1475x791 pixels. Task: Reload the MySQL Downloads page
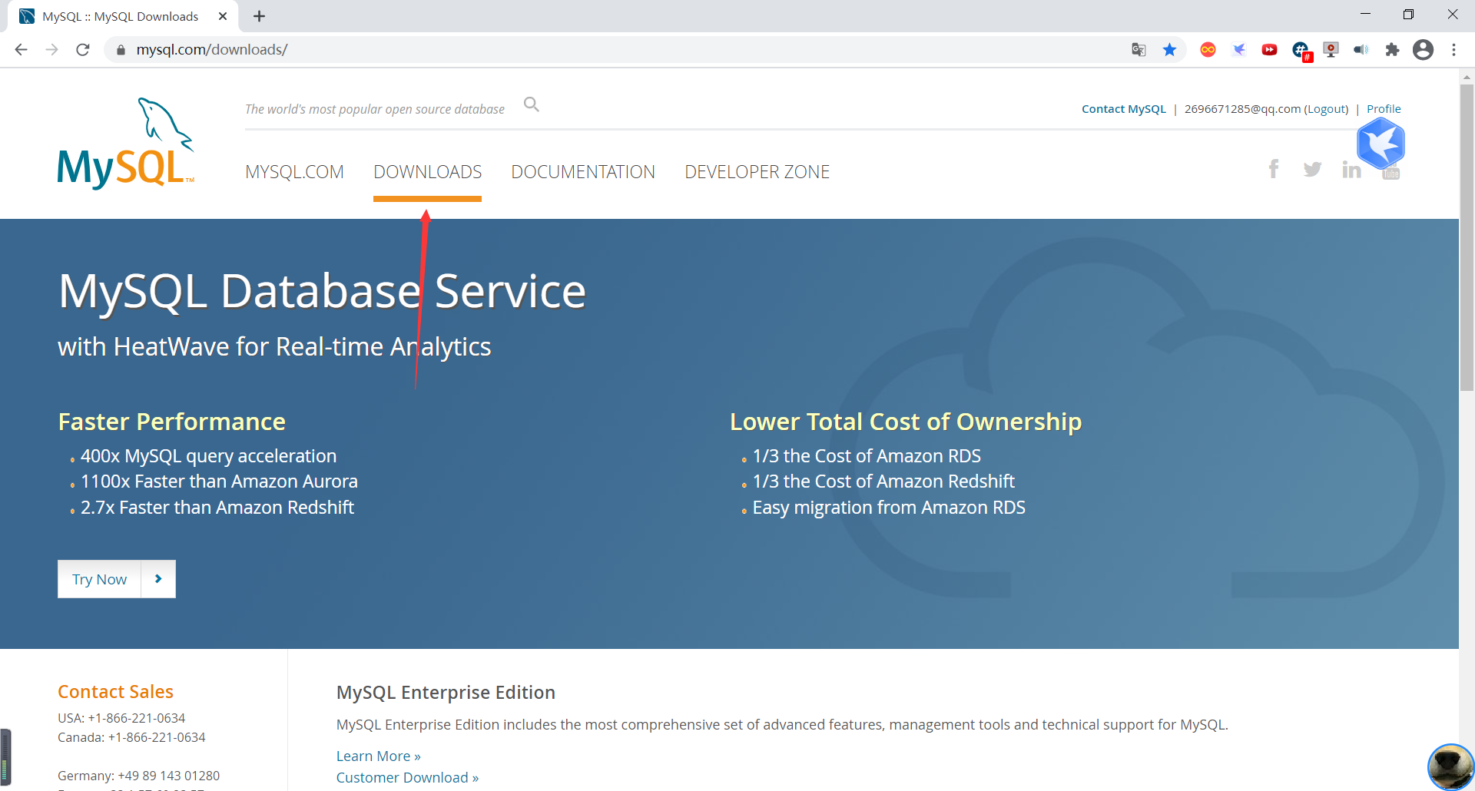point(83,50)
